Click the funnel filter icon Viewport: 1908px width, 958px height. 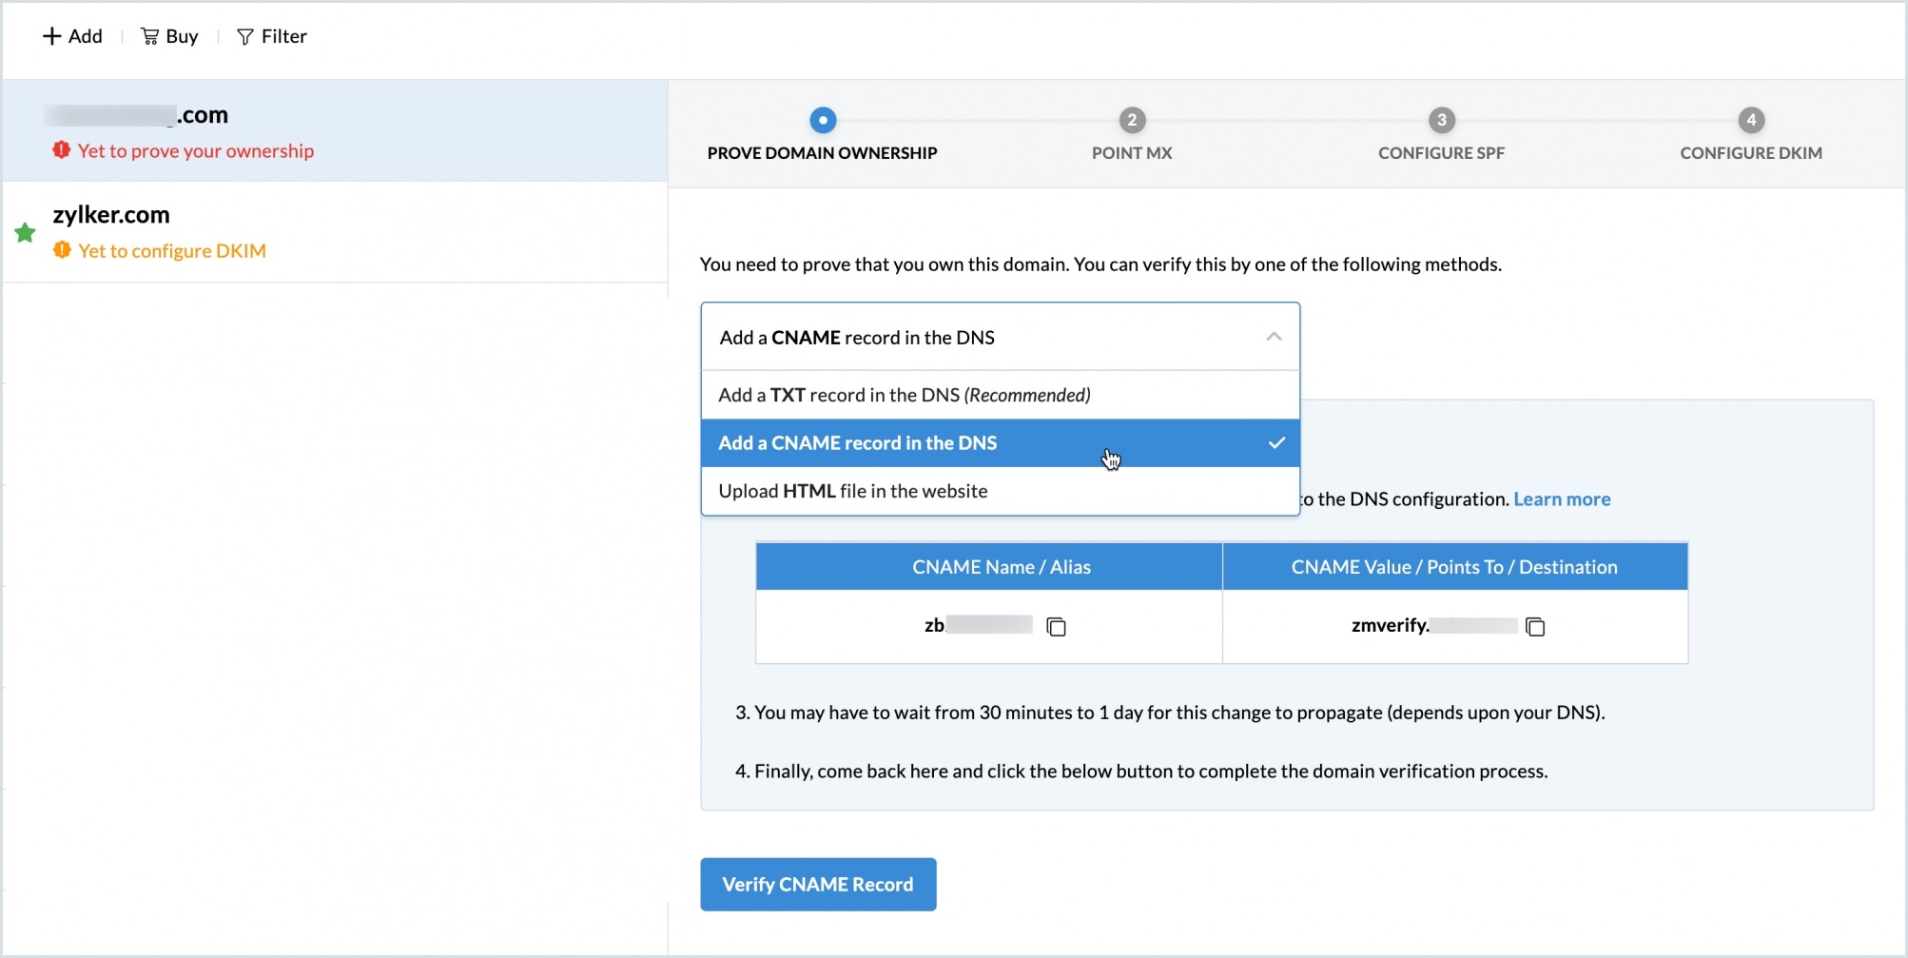tap(244, 36)
